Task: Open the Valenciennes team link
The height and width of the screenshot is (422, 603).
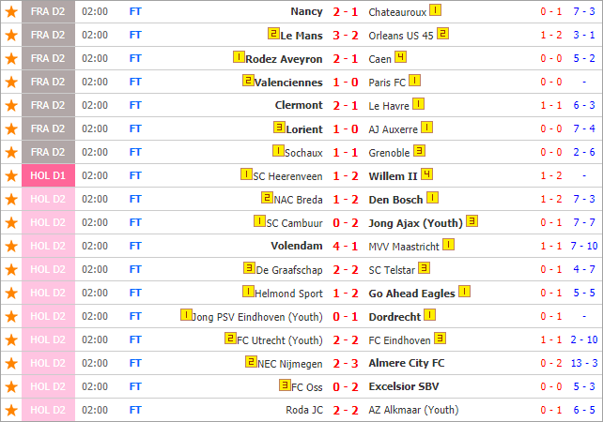Action: click(x=288, y=83)
